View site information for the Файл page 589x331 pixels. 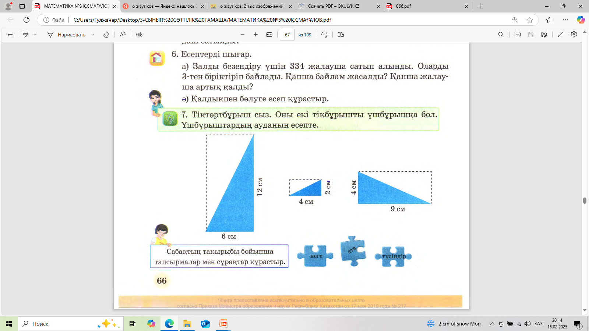(54, 20)
